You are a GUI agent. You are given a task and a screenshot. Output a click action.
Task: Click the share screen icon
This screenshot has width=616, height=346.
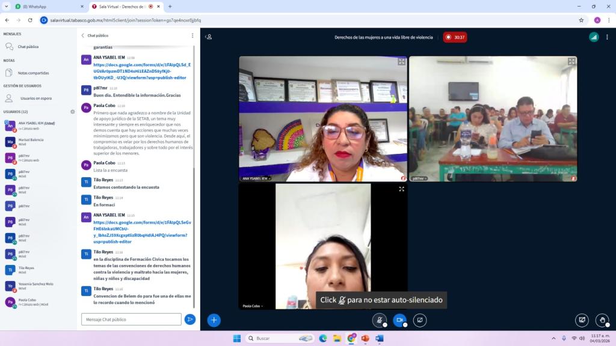click(420, 320)
